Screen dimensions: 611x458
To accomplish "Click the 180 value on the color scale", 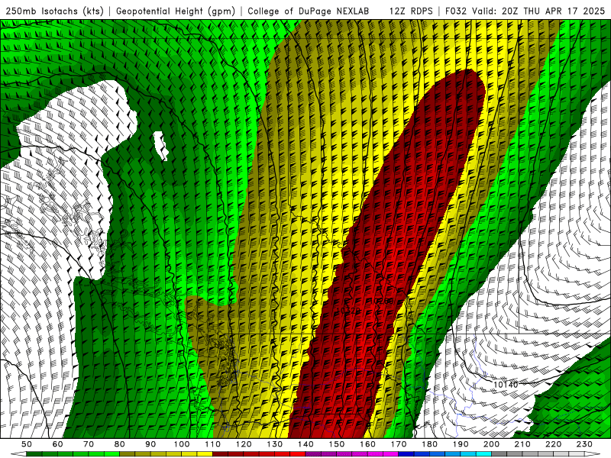I will [x=429, y=444].
